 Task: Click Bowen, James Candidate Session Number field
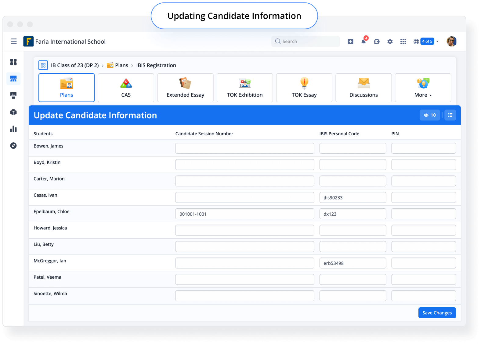click(x=245, y=148)
